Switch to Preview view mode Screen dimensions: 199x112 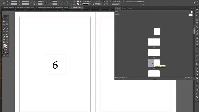coord(7,55)
